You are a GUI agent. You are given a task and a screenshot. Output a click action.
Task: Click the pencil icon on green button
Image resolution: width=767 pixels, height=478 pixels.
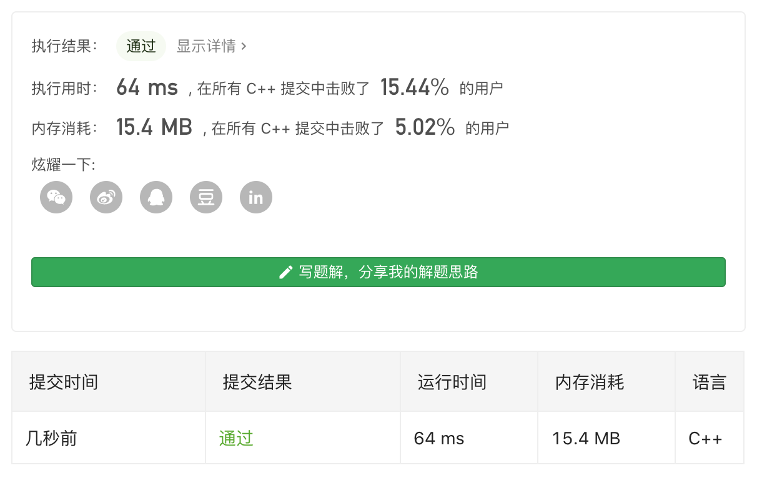tap(285, 272)
